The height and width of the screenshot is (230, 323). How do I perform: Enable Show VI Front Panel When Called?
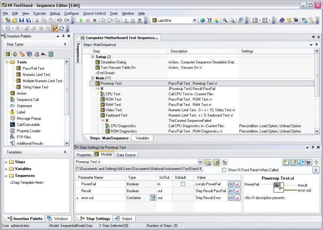pos(224,170)
